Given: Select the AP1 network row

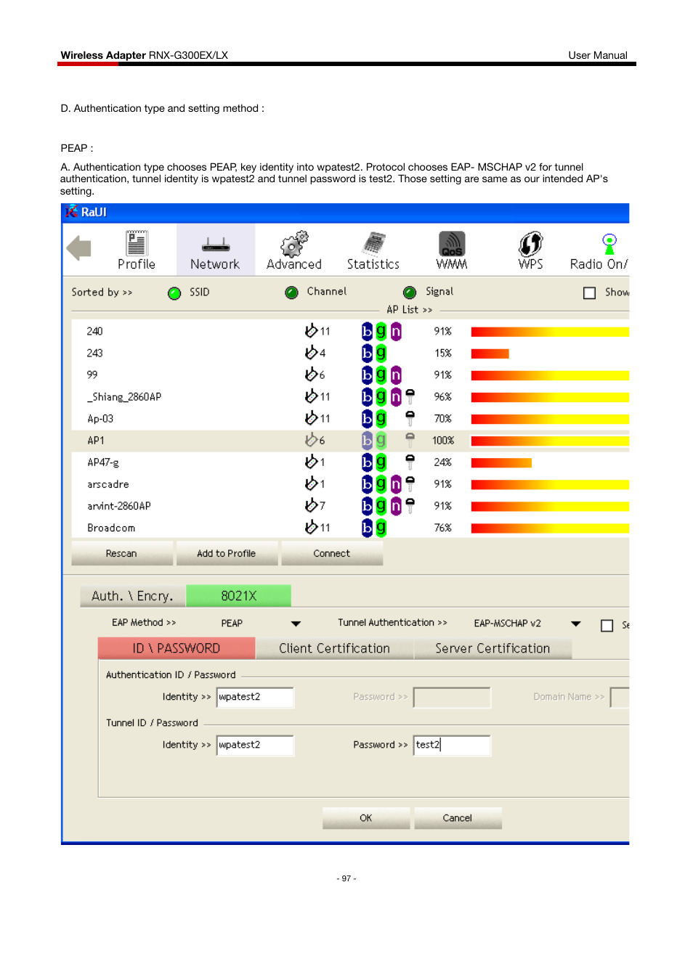Looking at the screenshot, I should 350,441.
